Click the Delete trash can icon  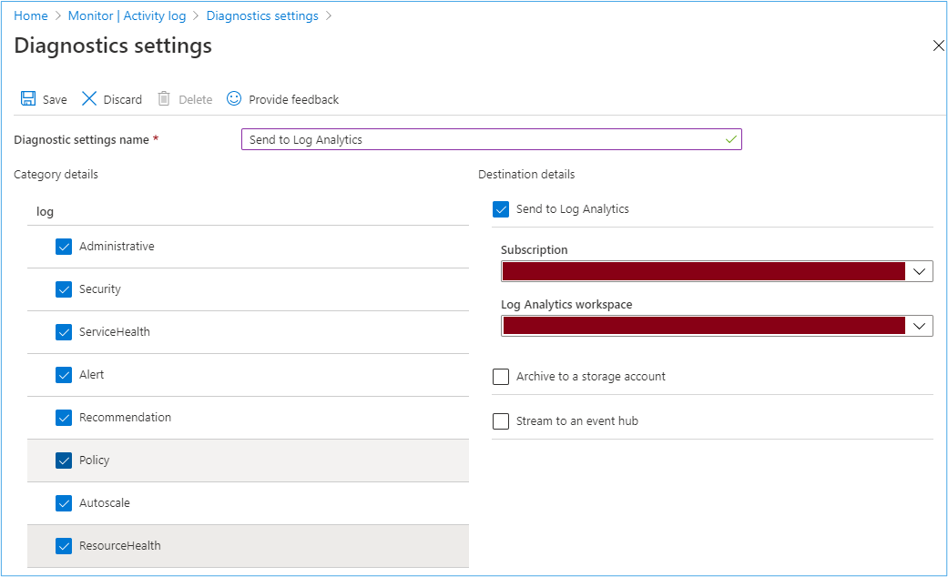click(164, 98)
